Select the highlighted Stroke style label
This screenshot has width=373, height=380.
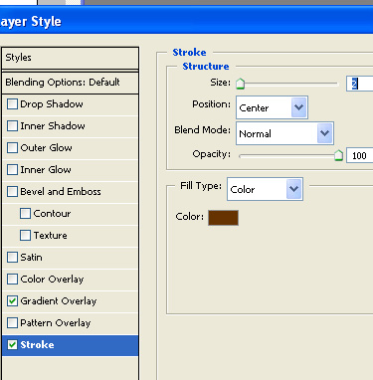click(x=37, y=345)
